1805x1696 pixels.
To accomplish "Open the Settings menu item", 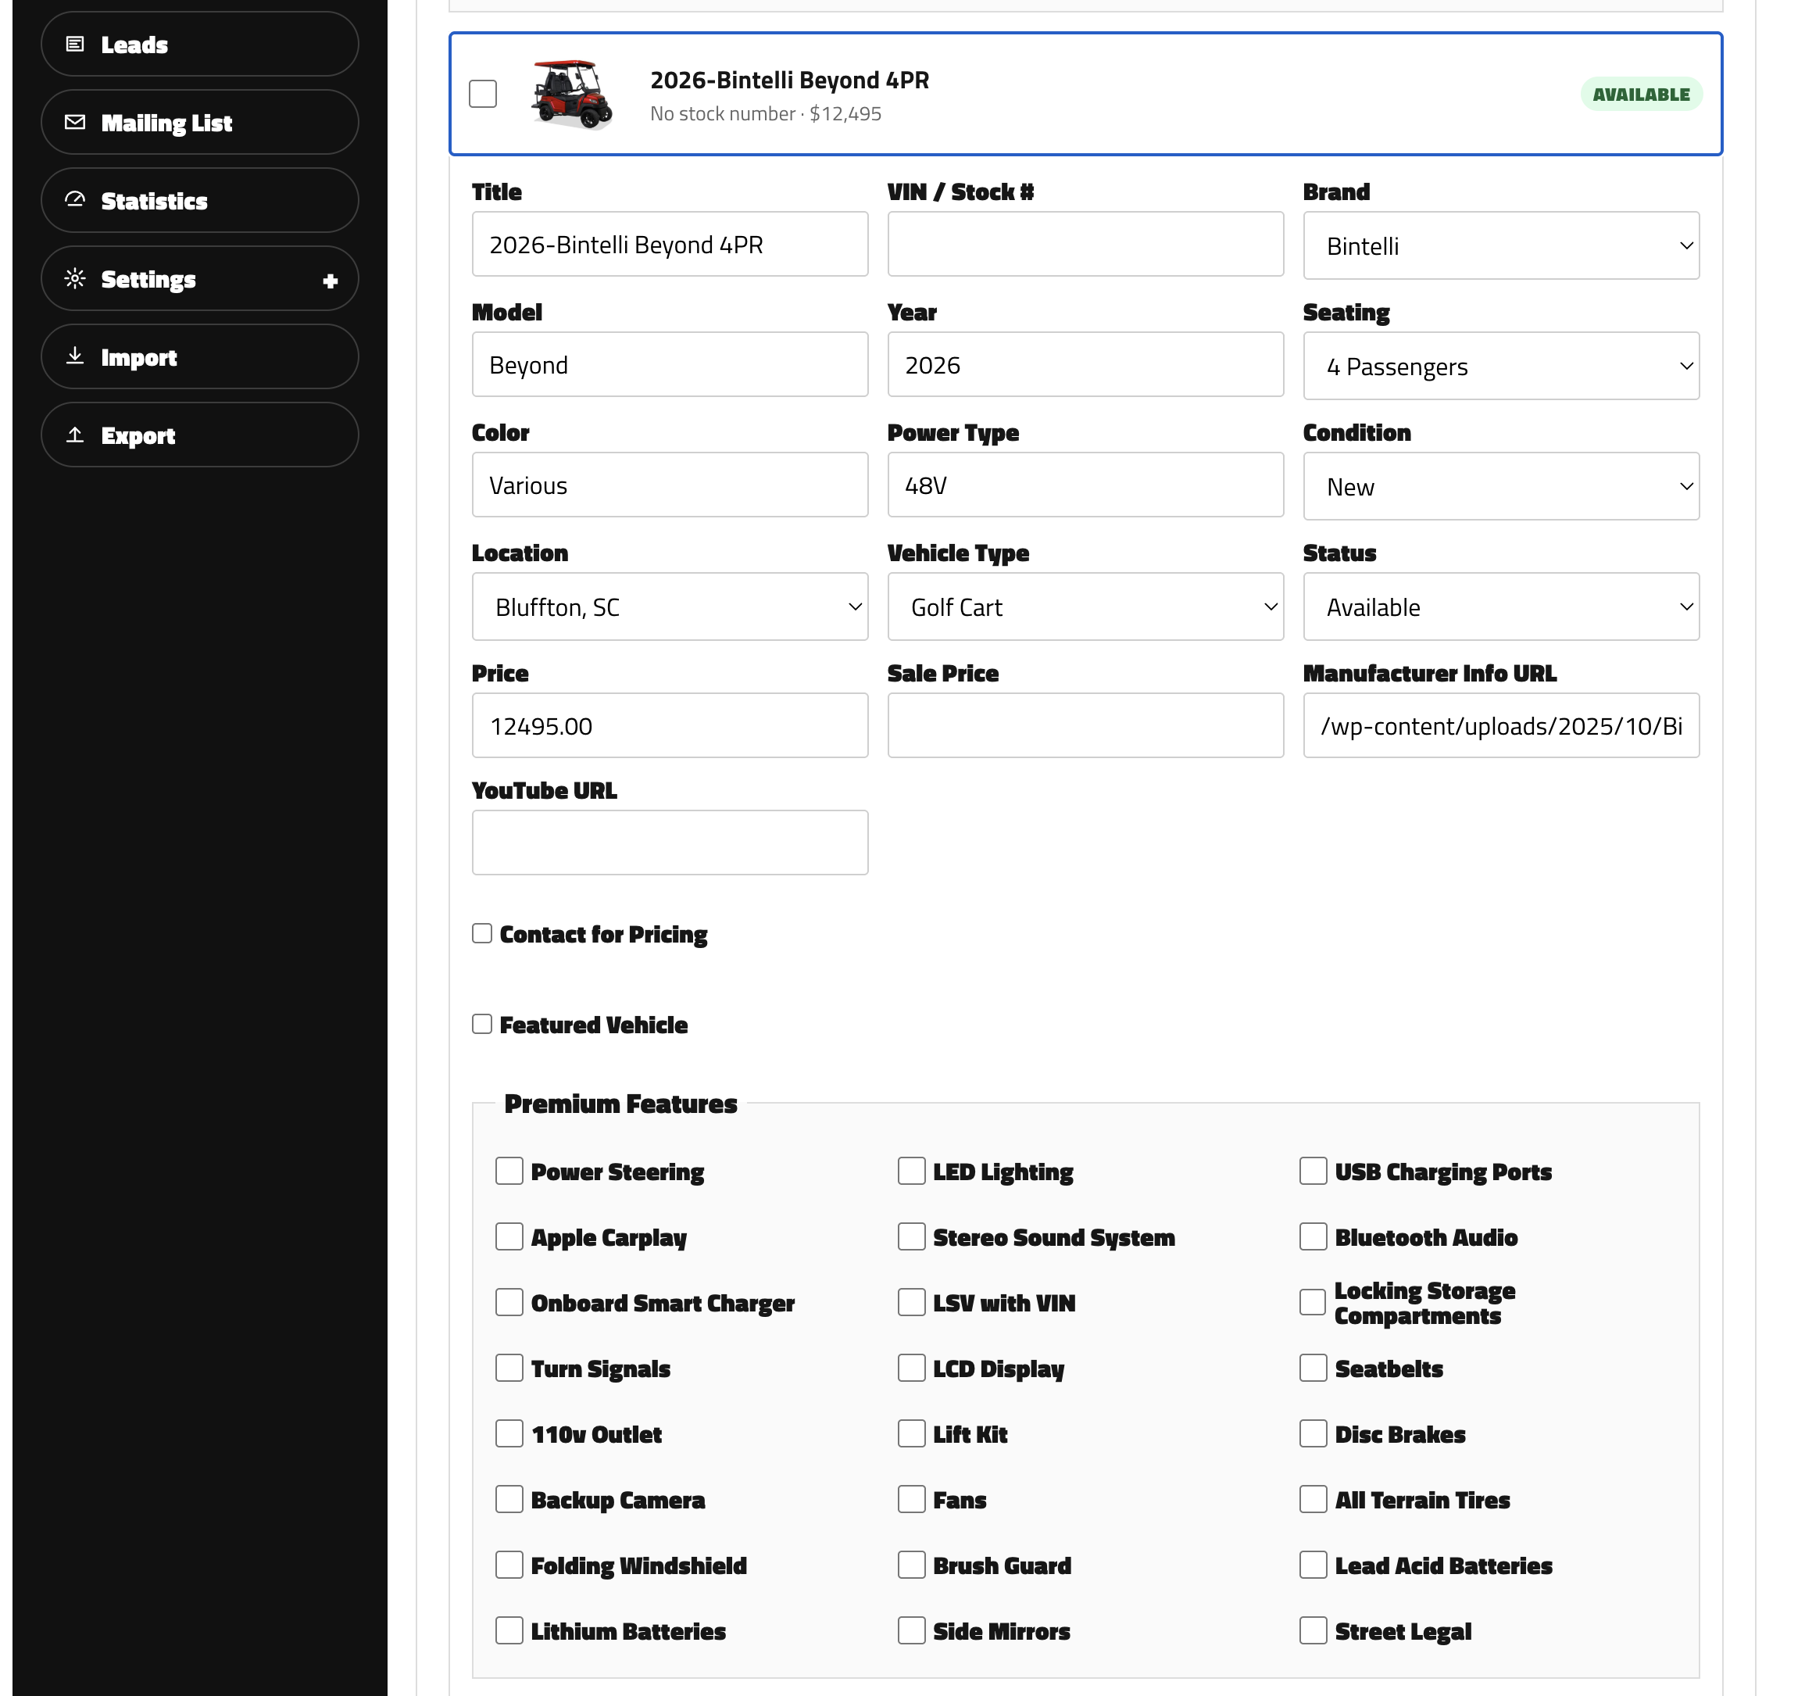I will [200, 277].
